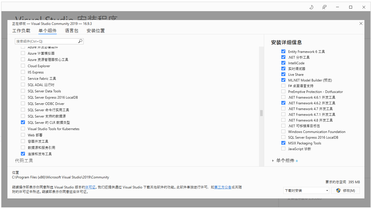Enable PreEmptive Protection - Dotfuscator
This screenshot has width=371, height=209.
coord(283,91)
